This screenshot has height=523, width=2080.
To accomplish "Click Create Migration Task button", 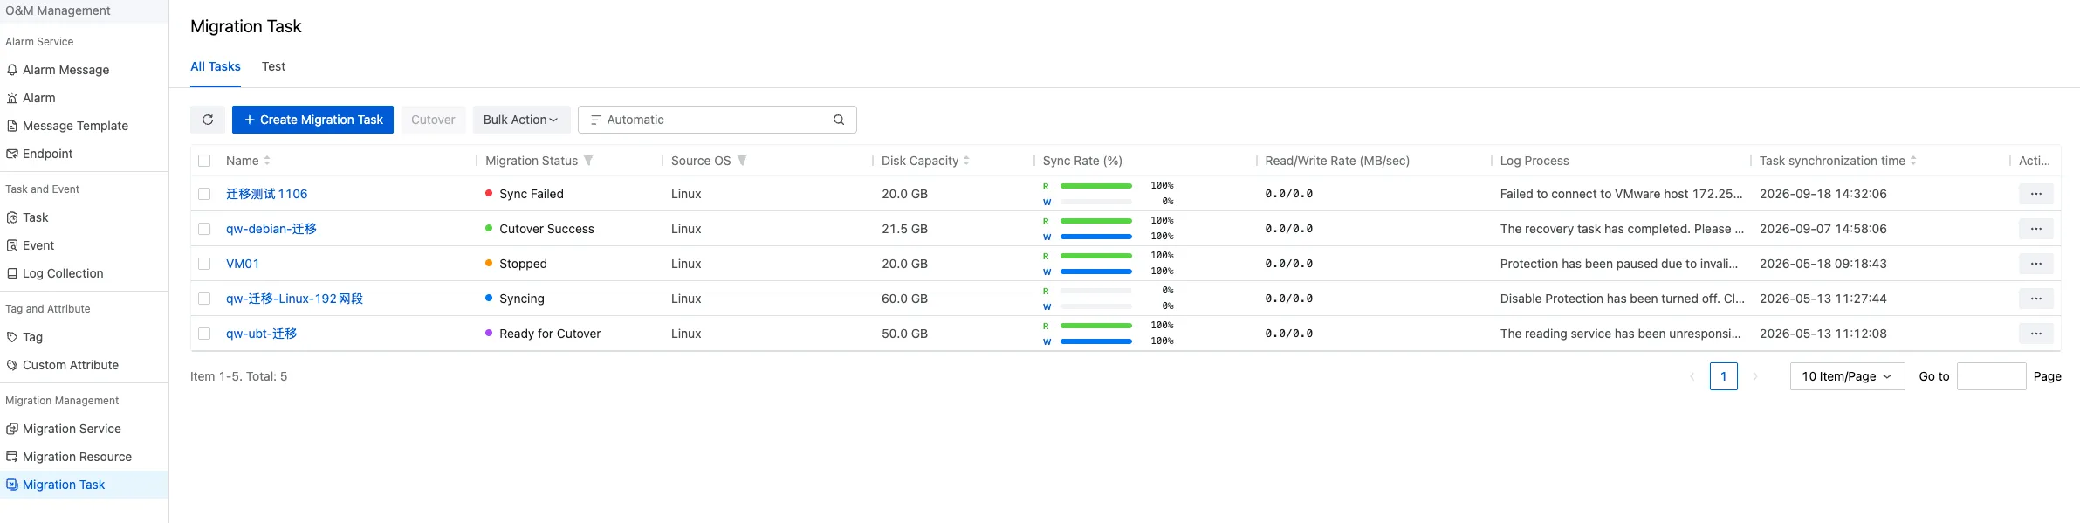I will 312,120.
